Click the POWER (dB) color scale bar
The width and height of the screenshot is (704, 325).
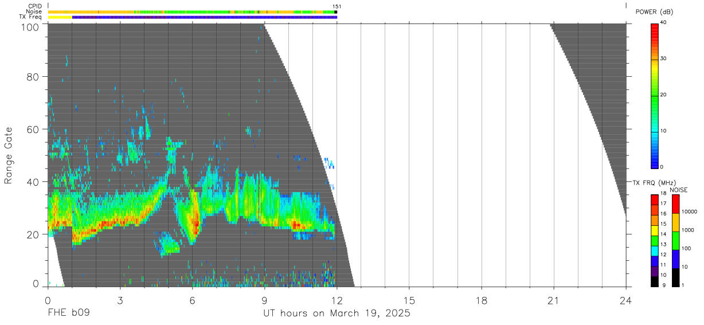click(655, 95)
